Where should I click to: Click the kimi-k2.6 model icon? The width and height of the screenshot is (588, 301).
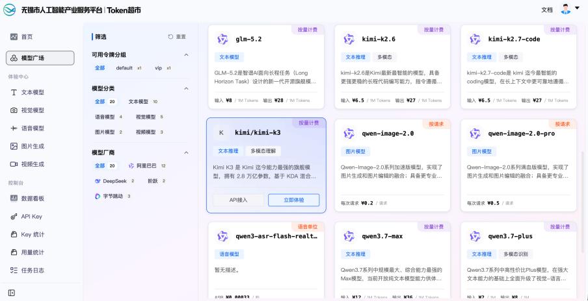349,39
